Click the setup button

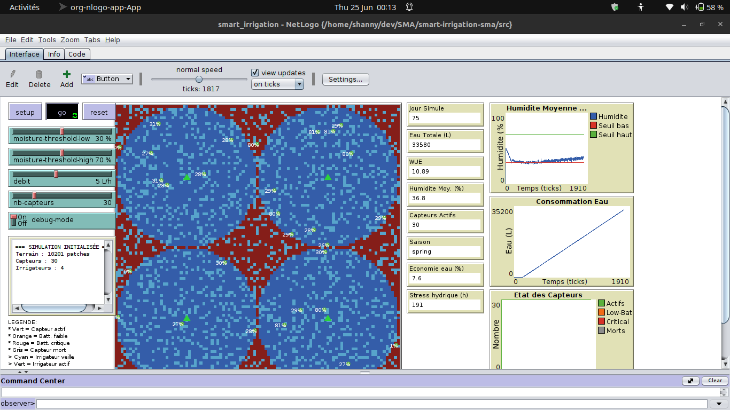[25, 112]
